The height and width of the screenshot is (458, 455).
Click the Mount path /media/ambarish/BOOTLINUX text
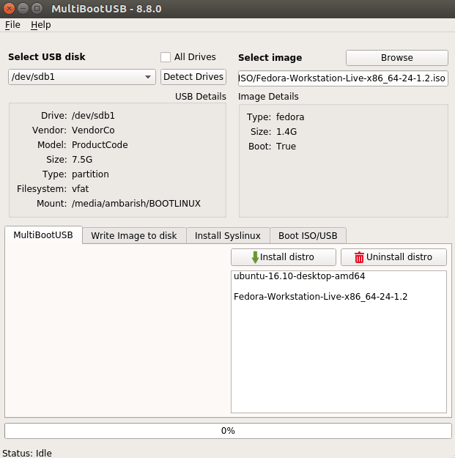point(136,204)
